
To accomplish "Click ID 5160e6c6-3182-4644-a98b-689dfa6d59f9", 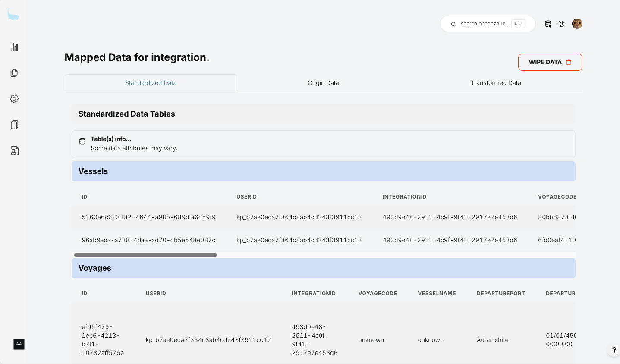I will tap(148, 217).
